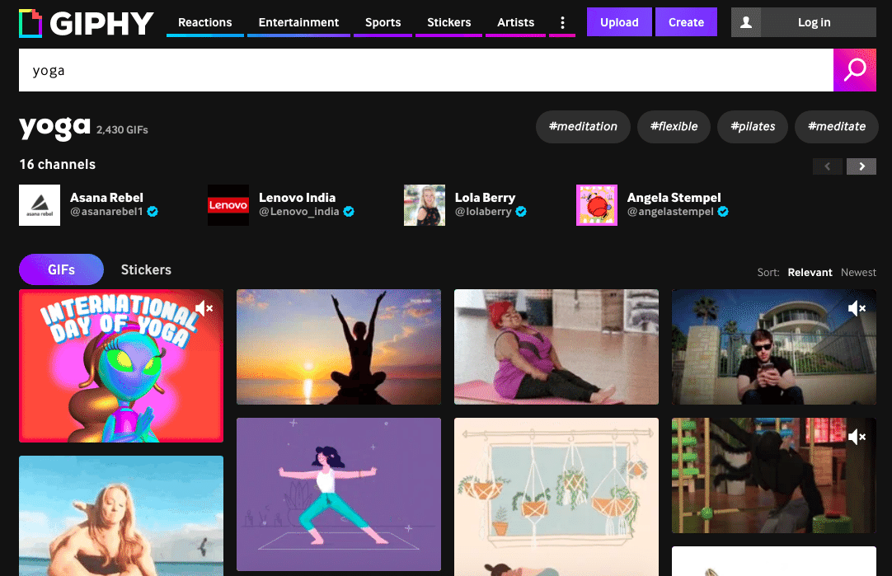Open Lenovo India channel logo
This screenshot has width=892, height=576.
[228, 205]
